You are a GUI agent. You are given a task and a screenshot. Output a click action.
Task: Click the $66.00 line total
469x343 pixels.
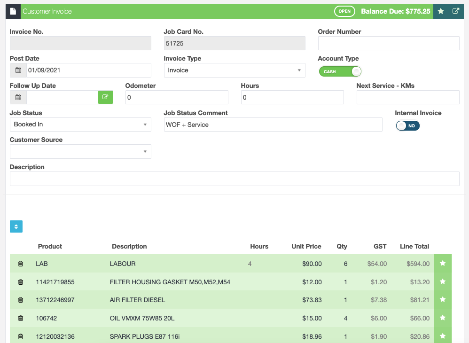(420, 318)
